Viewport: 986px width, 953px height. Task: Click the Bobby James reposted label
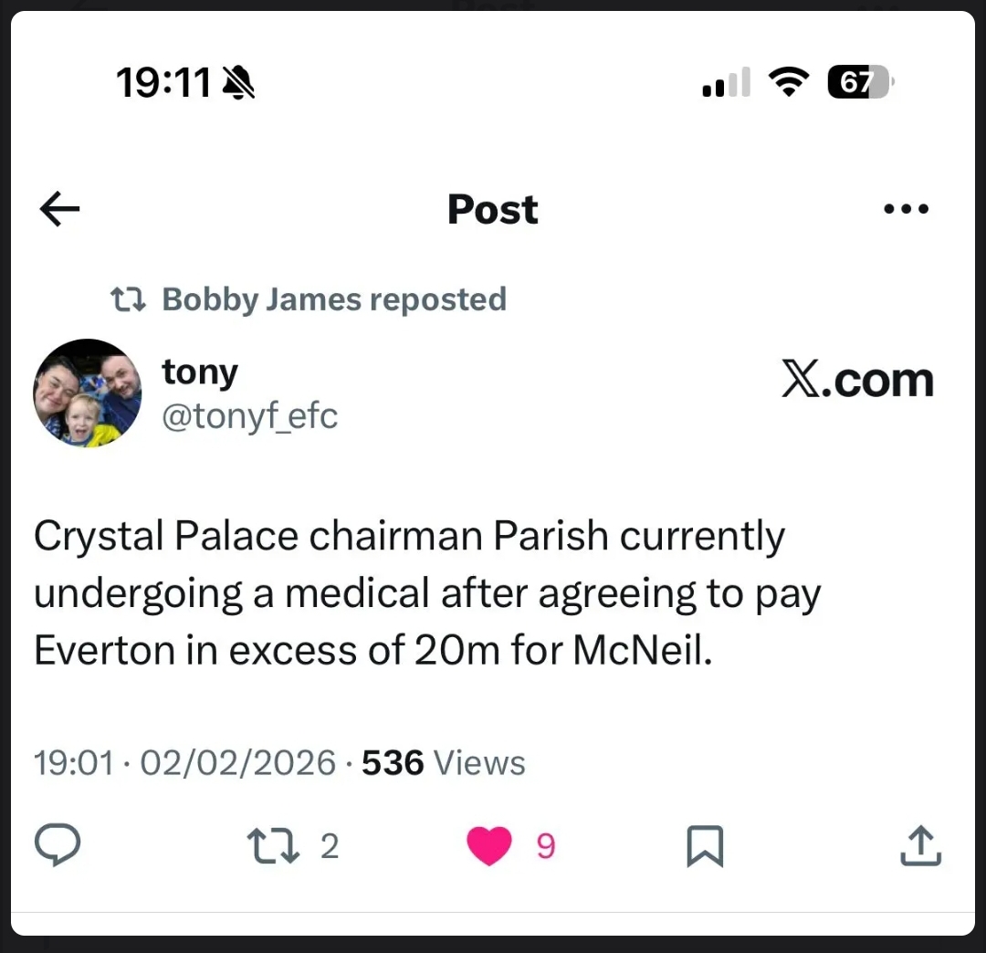tap(333, 299)
